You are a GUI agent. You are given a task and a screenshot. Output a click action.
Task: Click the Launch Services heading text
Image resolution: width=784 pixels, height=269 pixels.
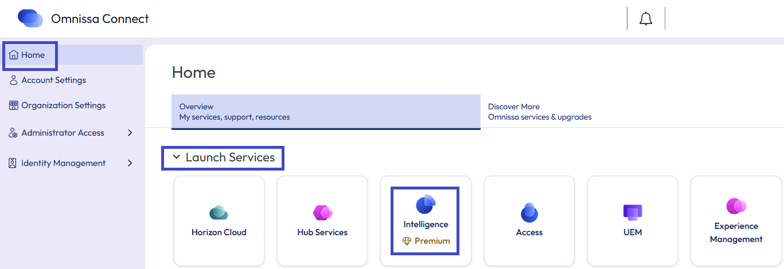pyautogui.click(x=230, y=157)
